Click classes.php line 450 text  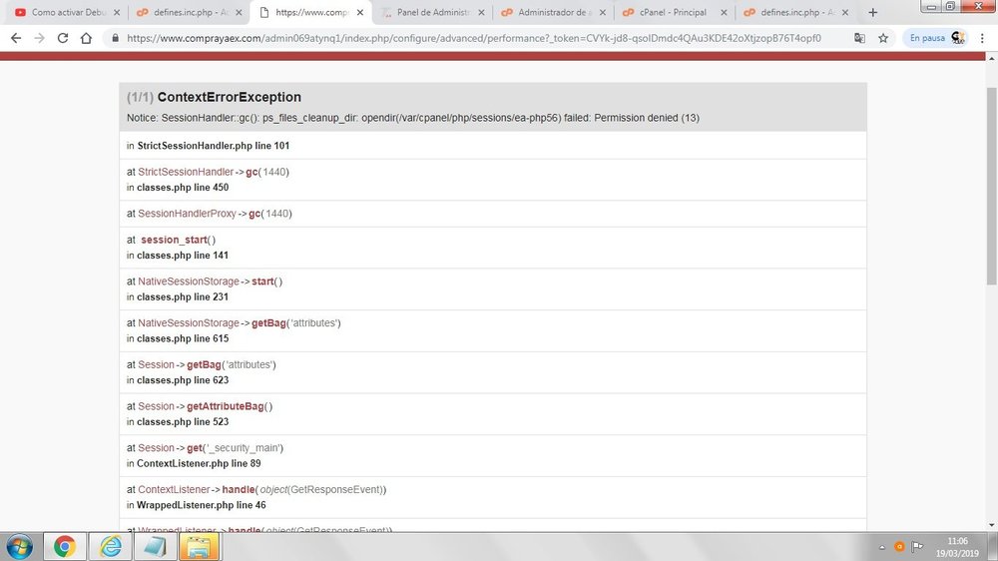(183, 188)
